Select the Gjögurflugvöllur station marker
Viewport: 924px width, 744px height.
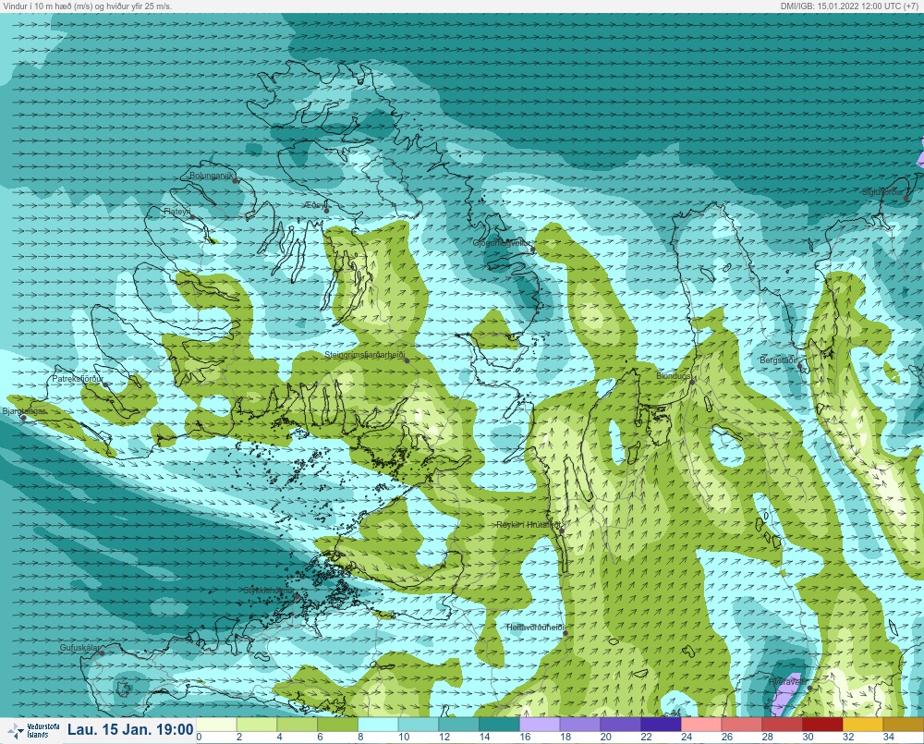pyautogui.click(x=533, y=250)
